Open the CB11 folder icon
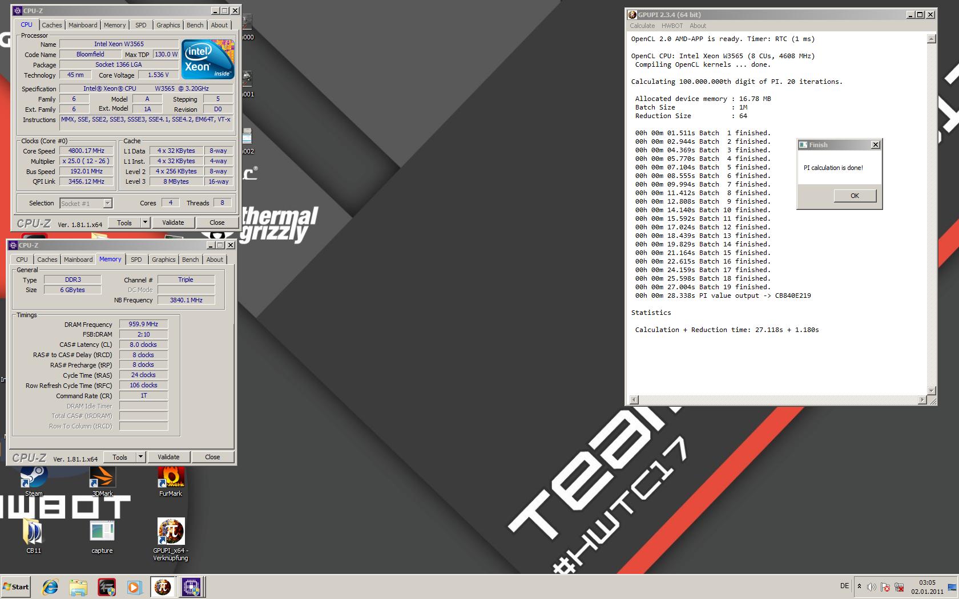This screenshot has height=599, width=959. click(34, 536)
